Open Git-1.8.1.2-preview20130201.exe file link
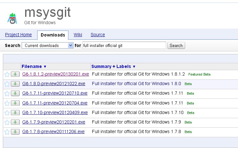 coord(56,74)
